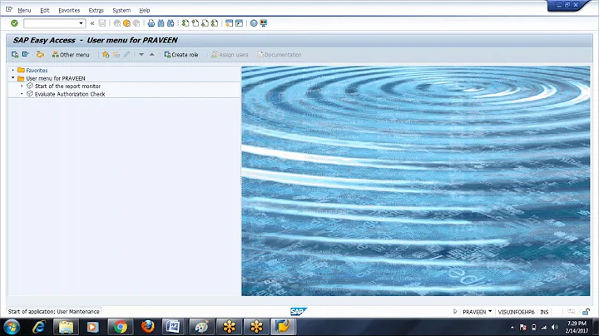Open the Help menu
This screenshot has height=336, width=599.
click(145, 10)
